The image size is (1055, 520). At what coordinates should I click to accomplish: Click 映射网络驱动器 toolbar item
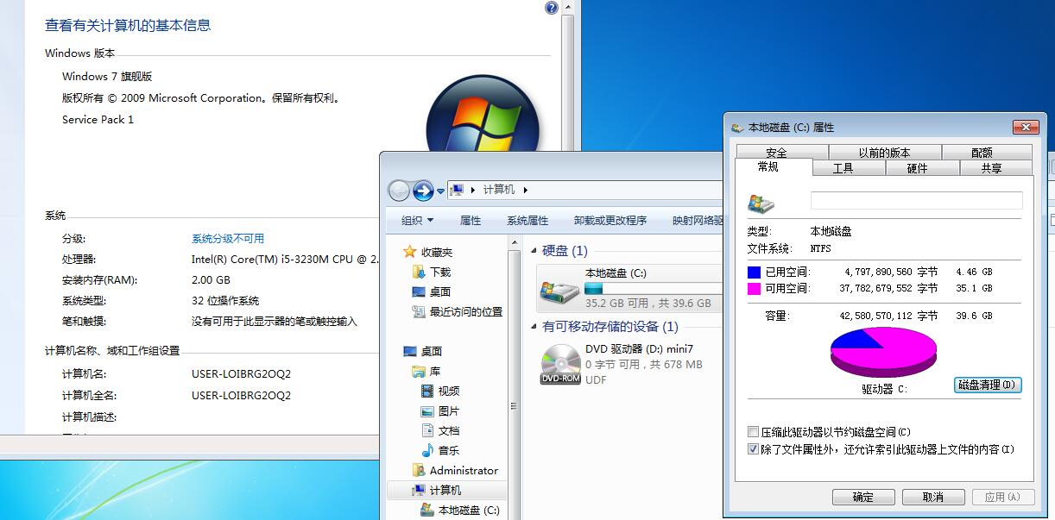click(698, 220)
